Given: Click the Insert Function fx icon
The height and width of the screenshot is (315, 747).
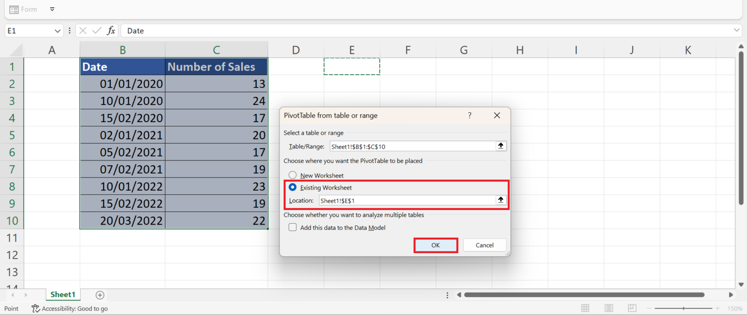Looking at the screenshot, I should point(111,30).
